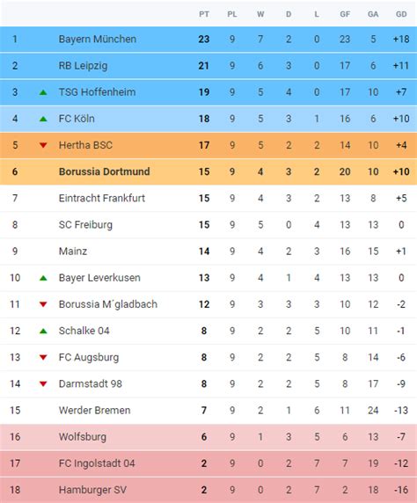Open Wolfsburg team link

[83, 437]
